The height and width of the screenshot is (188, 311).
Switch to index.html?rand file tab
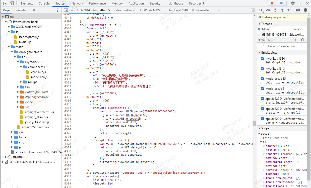[x=137, y=10]
